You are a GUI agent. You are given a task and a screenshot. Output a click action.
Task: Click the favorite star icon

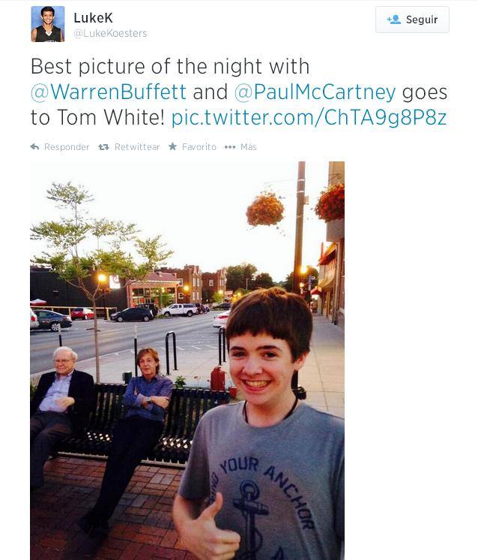(x=172, y=146)
